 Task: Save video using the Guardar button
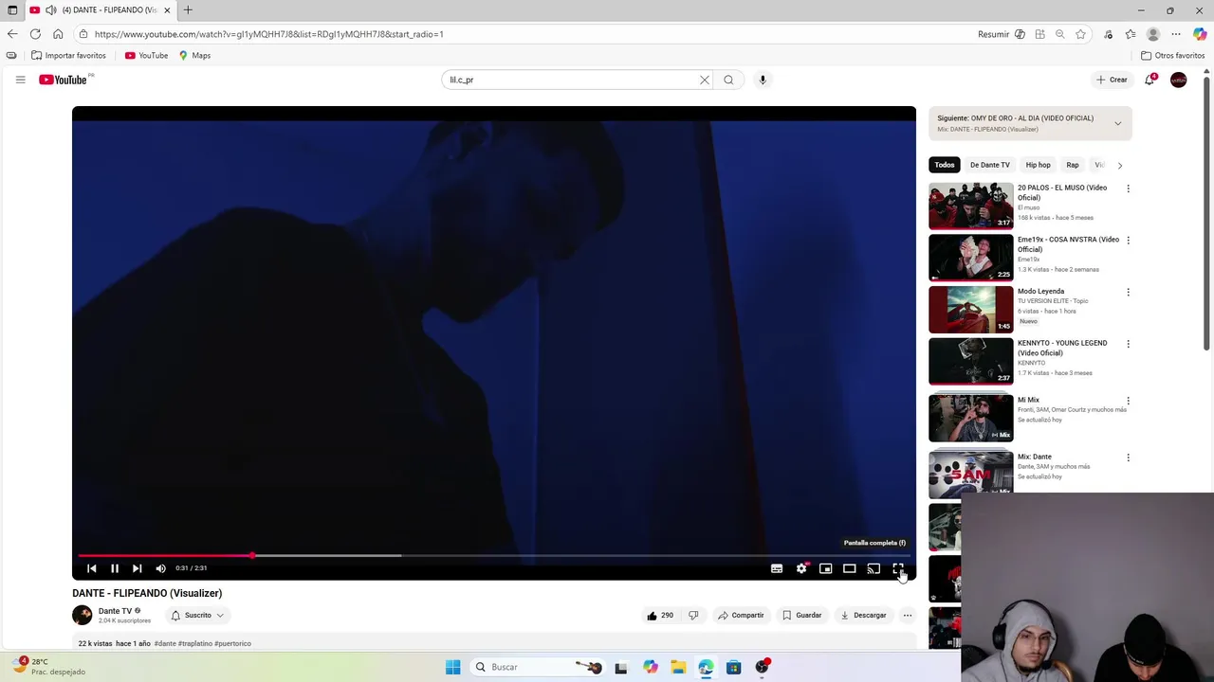pos(801,616)
